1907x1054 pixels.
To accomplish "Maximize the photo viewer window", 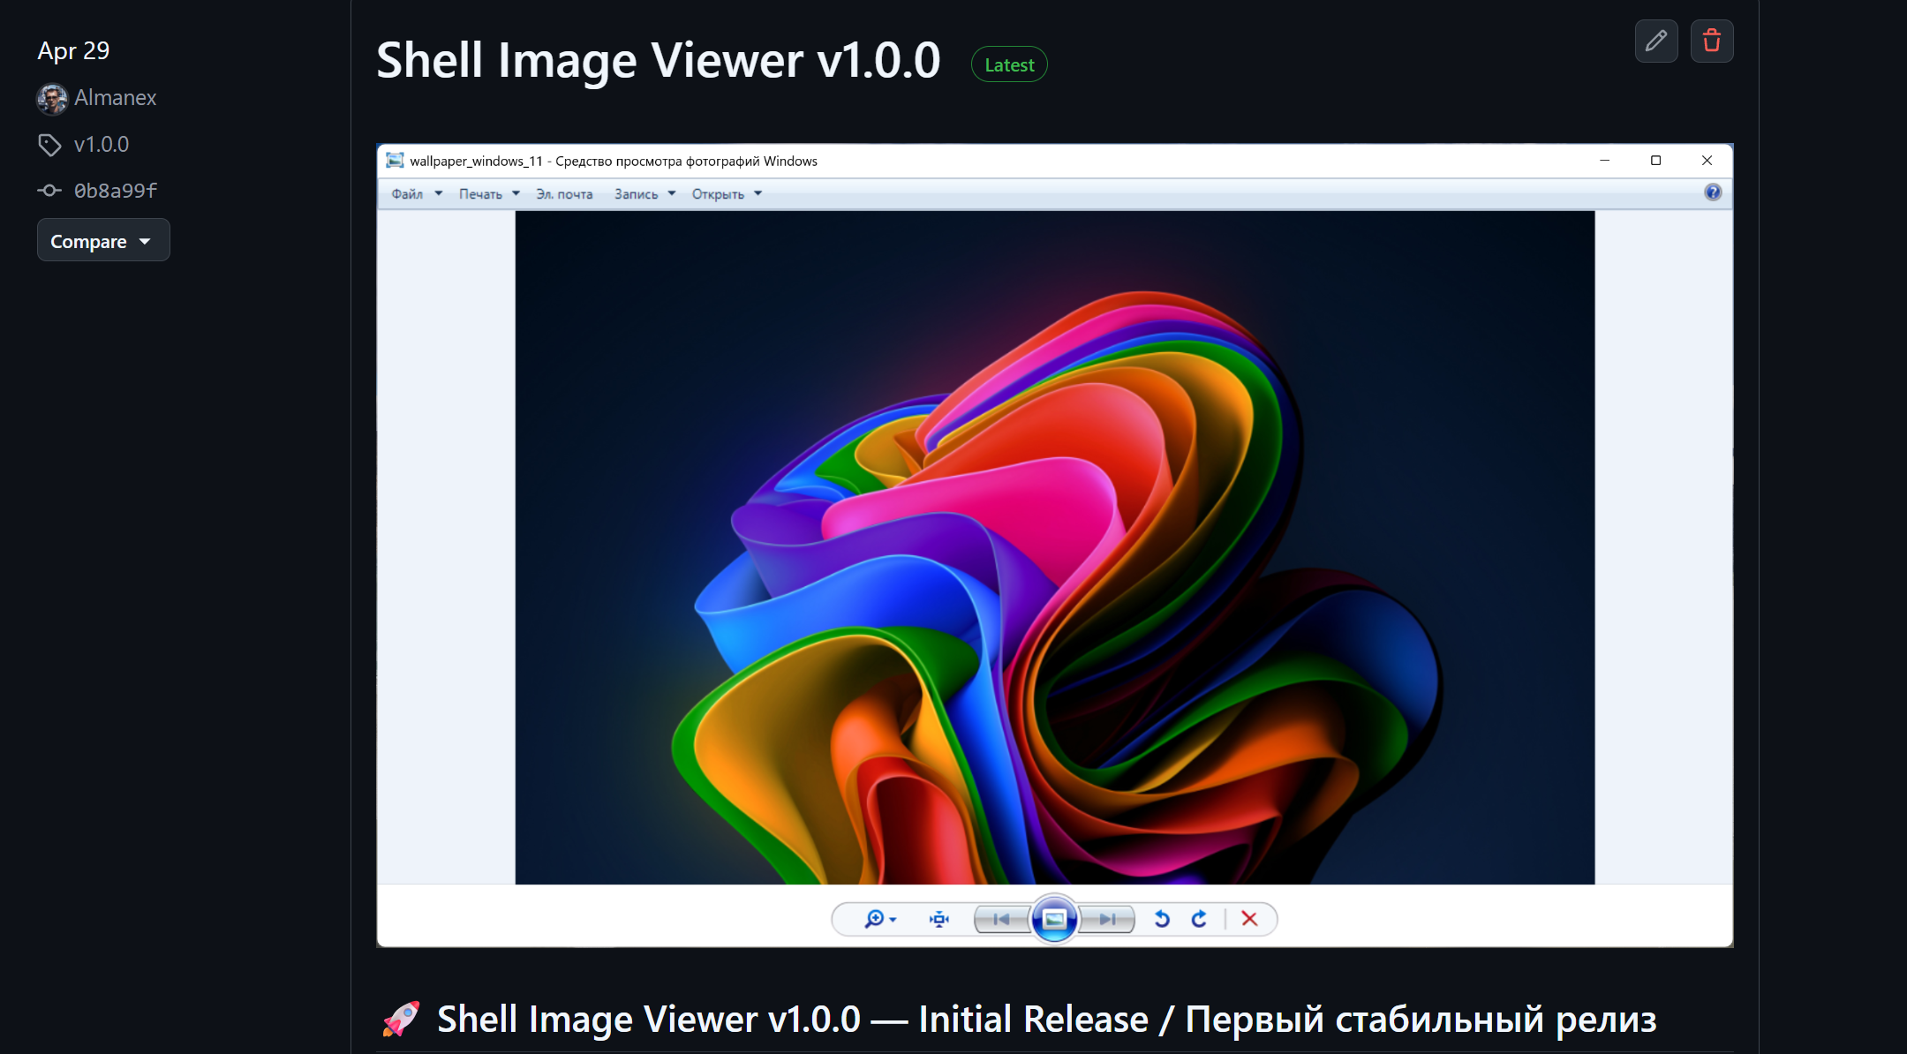I will pos(1655,161).
